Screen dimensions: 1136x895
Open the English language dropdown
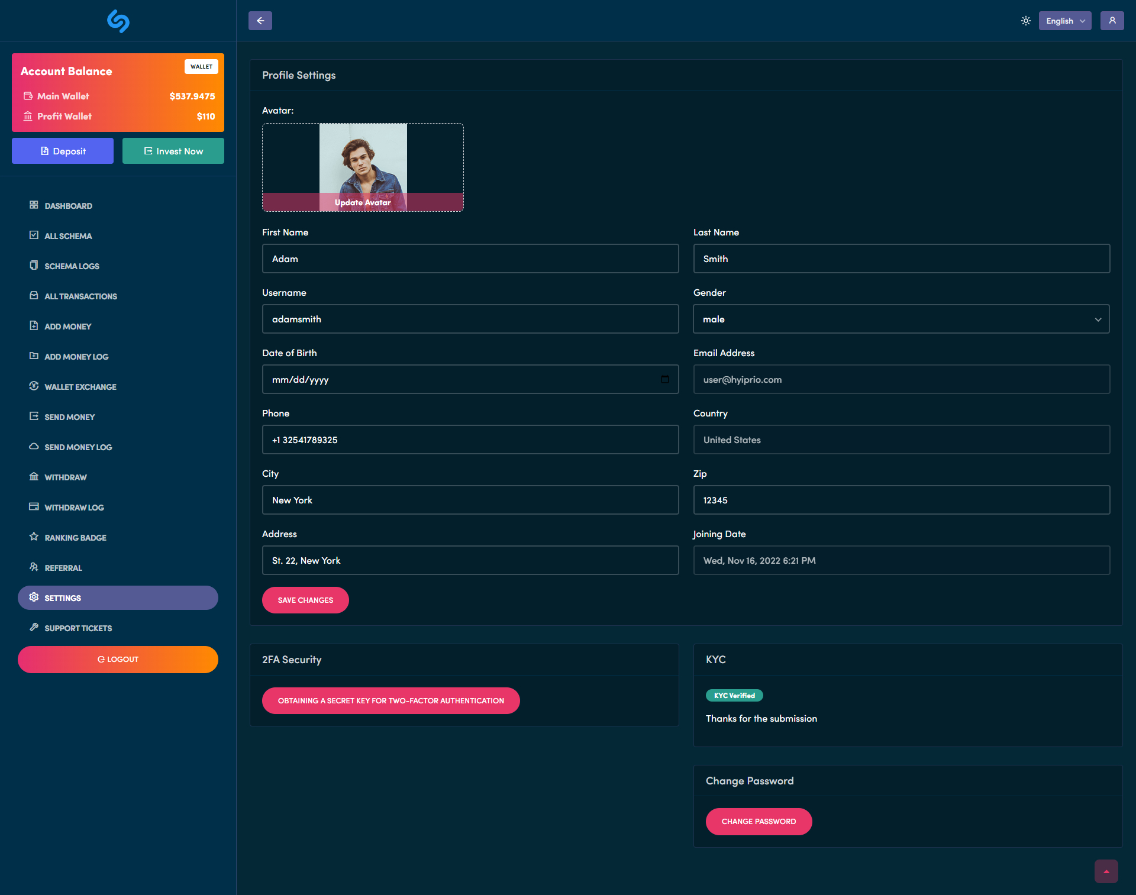(x=1064, y=20)
